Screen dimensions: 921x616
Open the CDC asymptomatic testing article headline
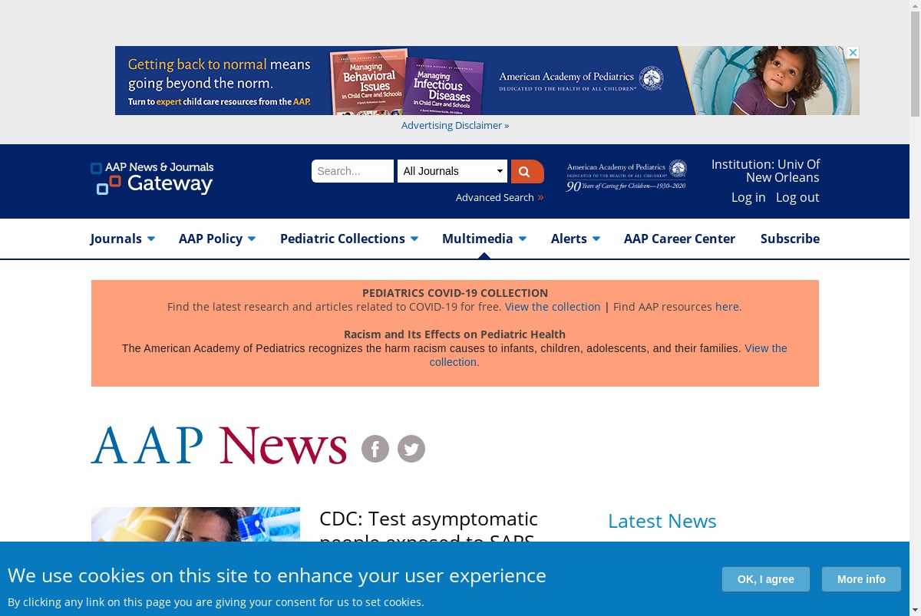[428, 525]
